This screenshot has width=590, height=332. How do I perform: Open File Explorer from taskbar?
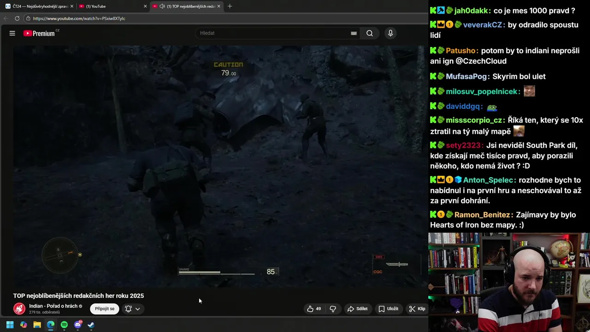click(x=37, y=325)
